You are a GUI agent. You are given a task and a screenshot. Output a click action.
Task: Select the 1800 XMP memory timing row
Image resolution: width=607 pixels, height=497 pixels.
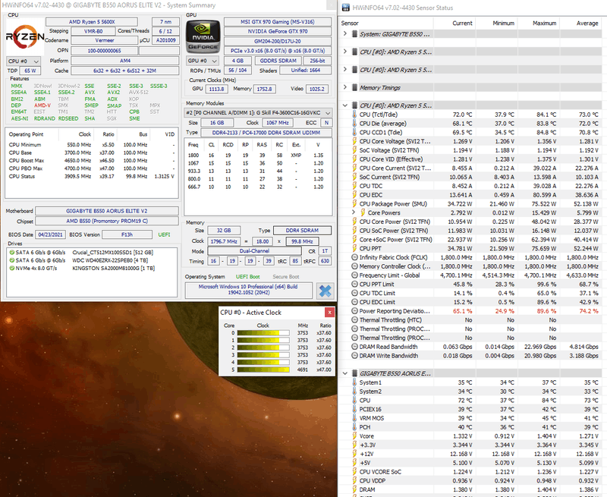coord(258,156)
